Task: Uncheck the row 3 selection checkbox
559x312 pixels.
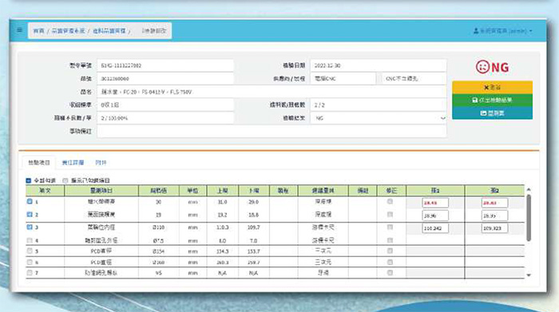Action: 30,227
